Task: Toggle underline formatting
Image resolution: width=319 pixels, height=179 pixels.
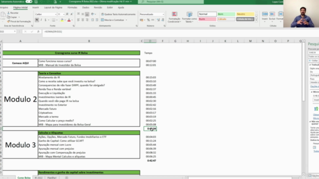Action: pyautogui.click(x=45, y=20)
